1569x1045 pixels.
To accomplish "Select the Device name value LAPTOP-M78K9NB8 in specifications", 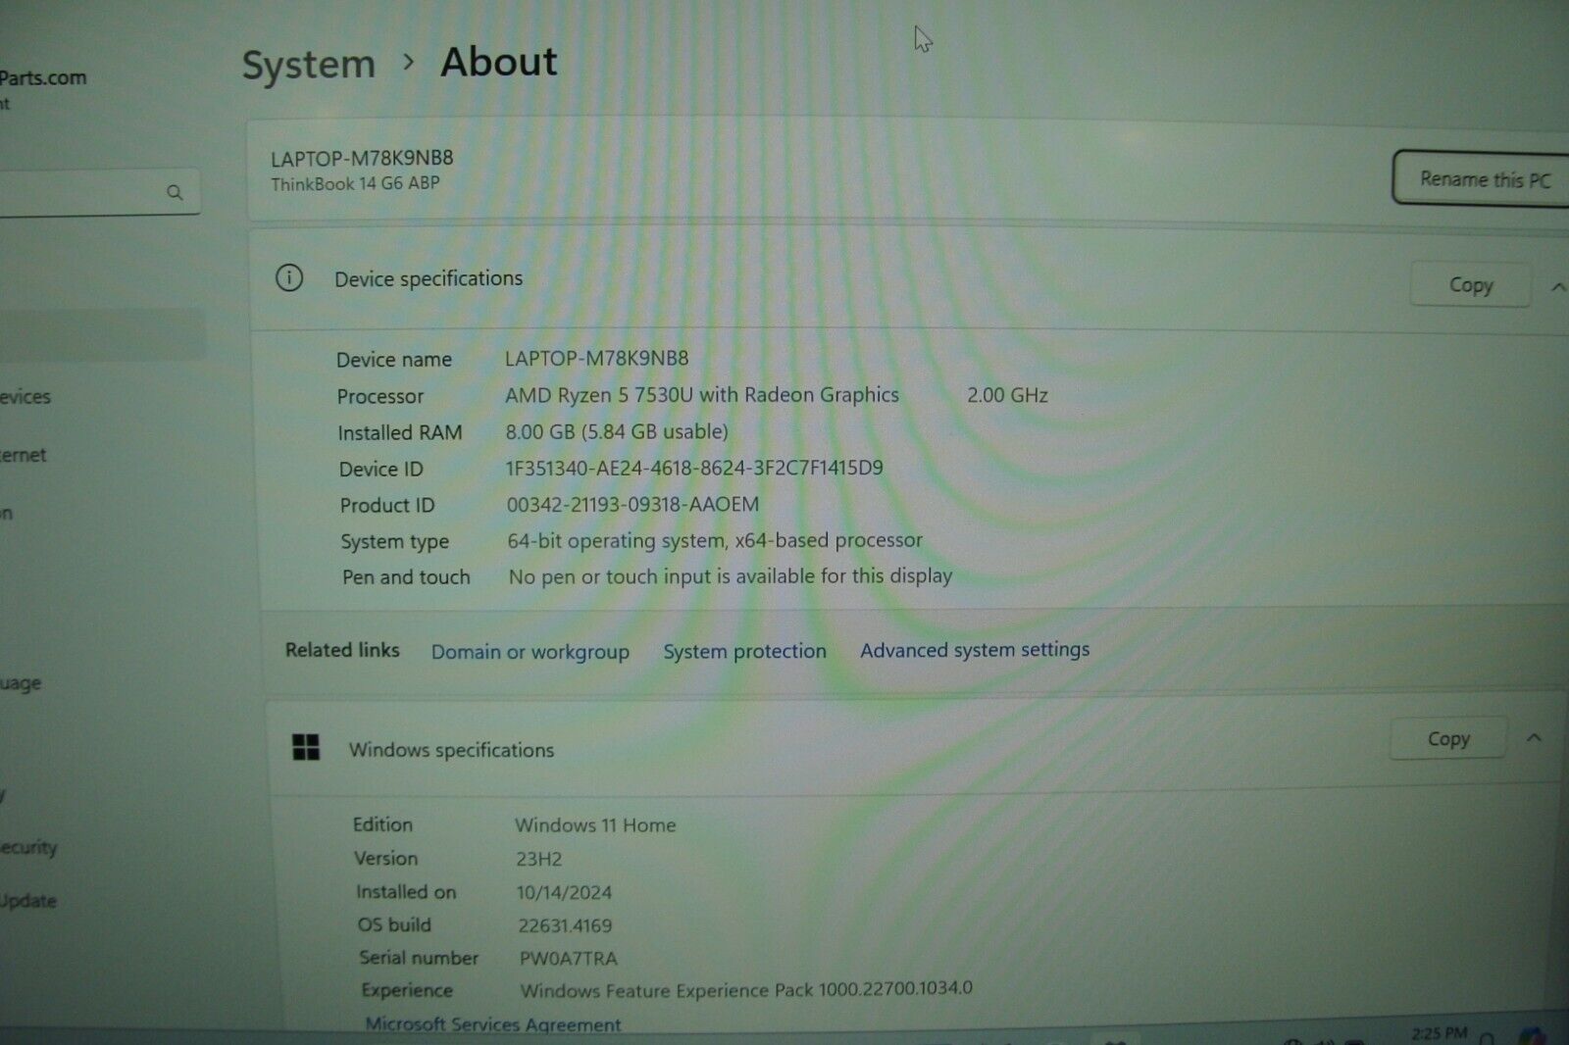I will click(x=596, y=358).
